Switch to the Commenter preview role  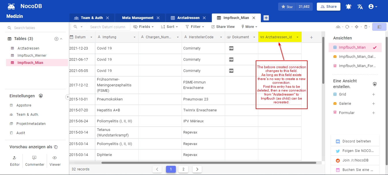[x=35, y=160]
